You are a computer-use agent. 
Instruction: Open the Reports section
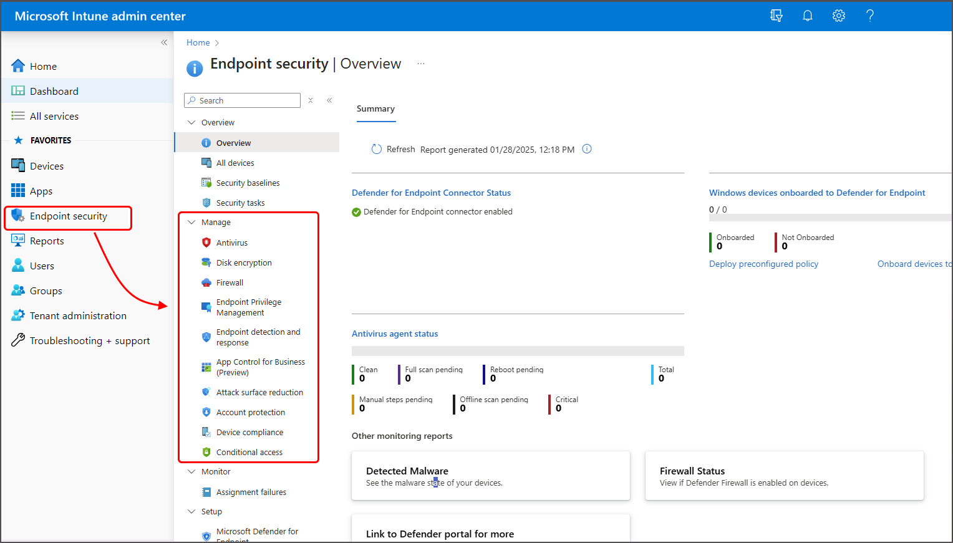pyautogui.click(x=46, y=240)
